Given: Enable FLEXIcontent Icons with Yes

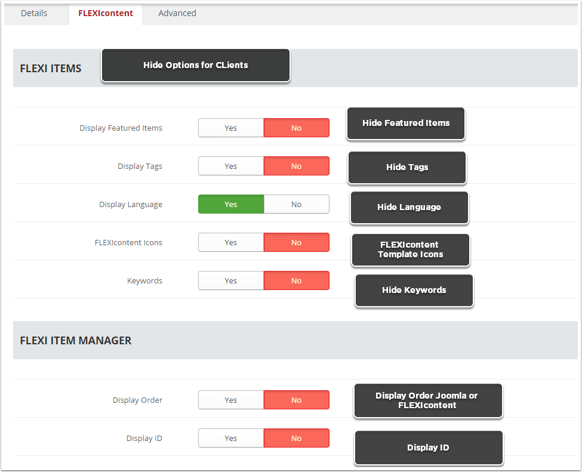Looking at the screenshot, I should (231, 242).
